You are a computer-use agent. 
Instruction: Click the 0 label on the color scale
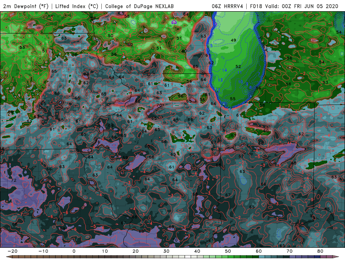(x=74, y=251)
